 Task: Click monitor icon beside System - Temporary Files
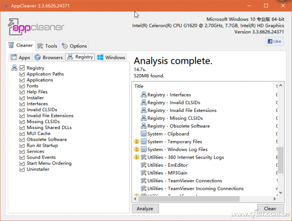[x=144, y=141]
